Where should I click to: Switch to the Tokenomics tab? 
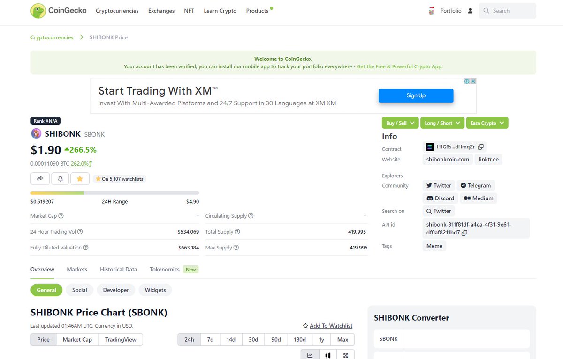pos(165,270)
